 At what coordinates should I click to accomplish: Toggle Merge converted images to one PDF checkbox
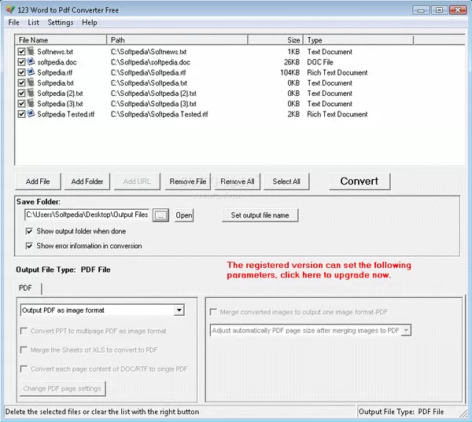pos(213,312)
